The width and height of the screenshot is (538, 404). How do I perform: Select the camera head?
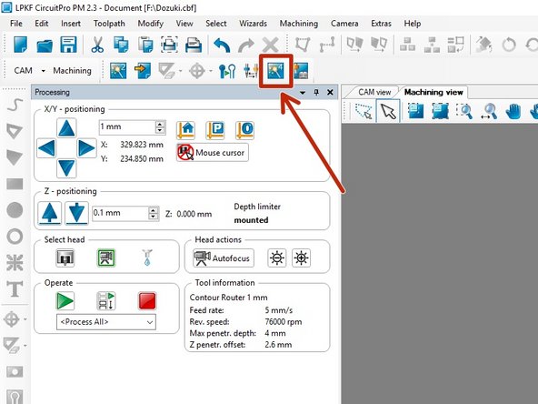pyautogui.click(x=106, y=258)
